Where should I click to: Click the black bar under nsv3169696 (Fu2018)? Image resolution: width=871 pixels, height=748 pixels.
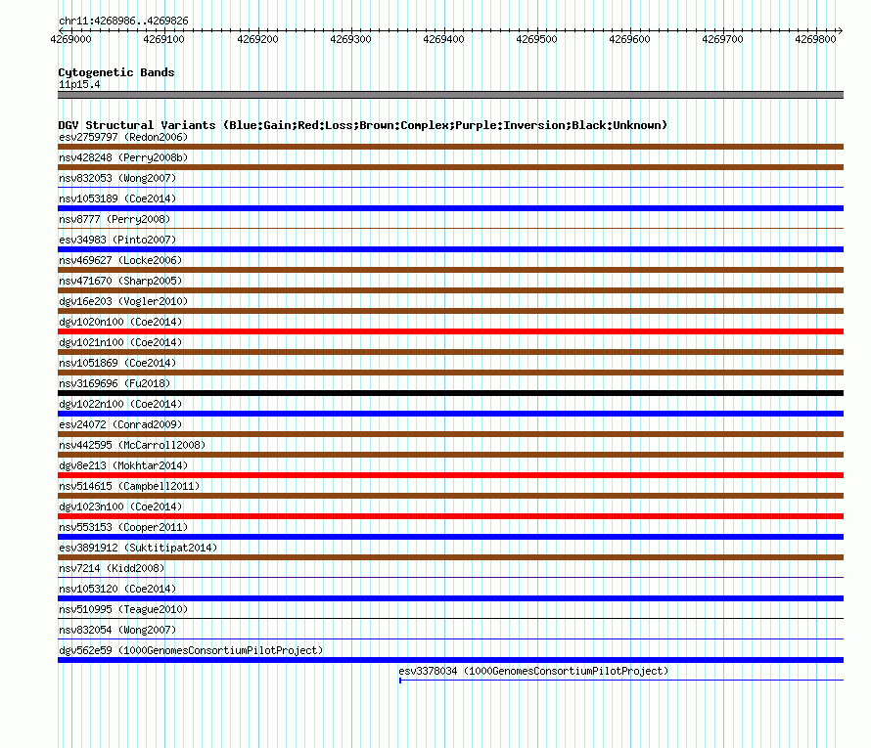(450, 393)
